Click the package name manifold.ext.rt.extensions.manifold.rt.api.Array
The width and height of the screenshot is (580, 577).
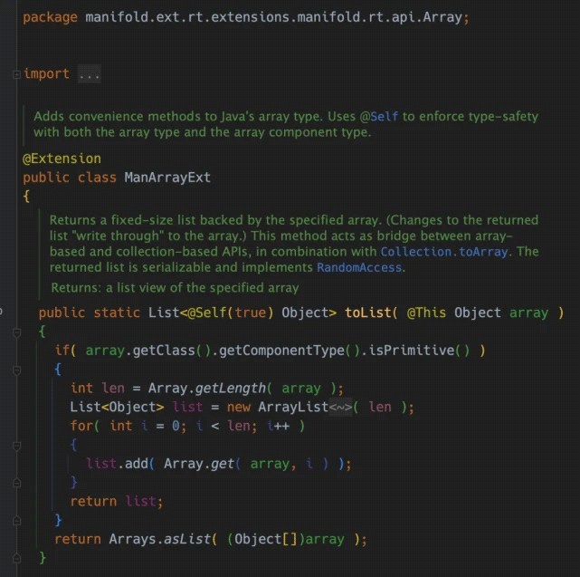coord(273,17)
